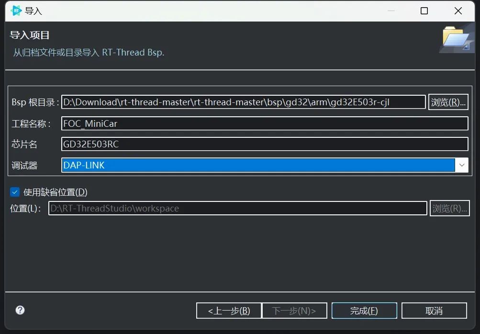Finish import with 完成(F) button
The height and width of the screenshot is (334, 480).
point(364,311)
